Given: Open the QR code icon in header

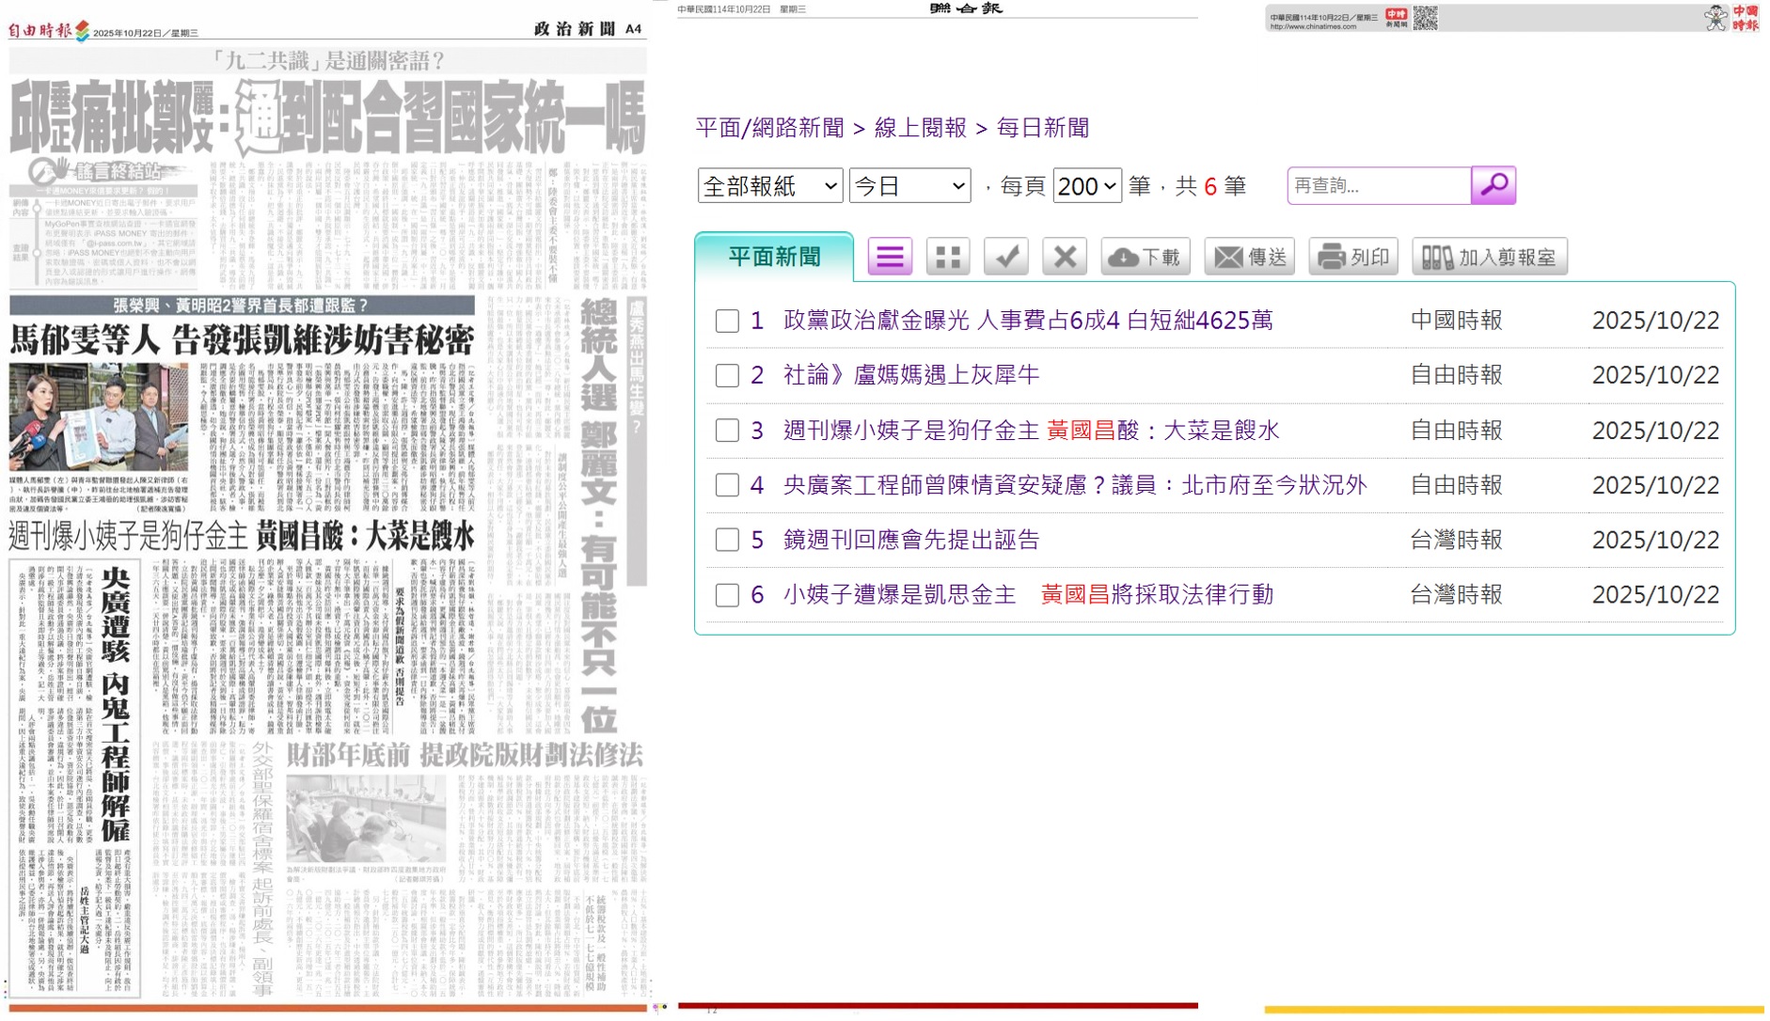Looking at the screenshot, I should click(1425, 18).
